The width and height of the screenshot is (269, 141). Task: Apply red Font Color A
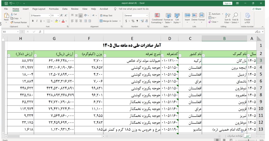click(x=63, y=21)
